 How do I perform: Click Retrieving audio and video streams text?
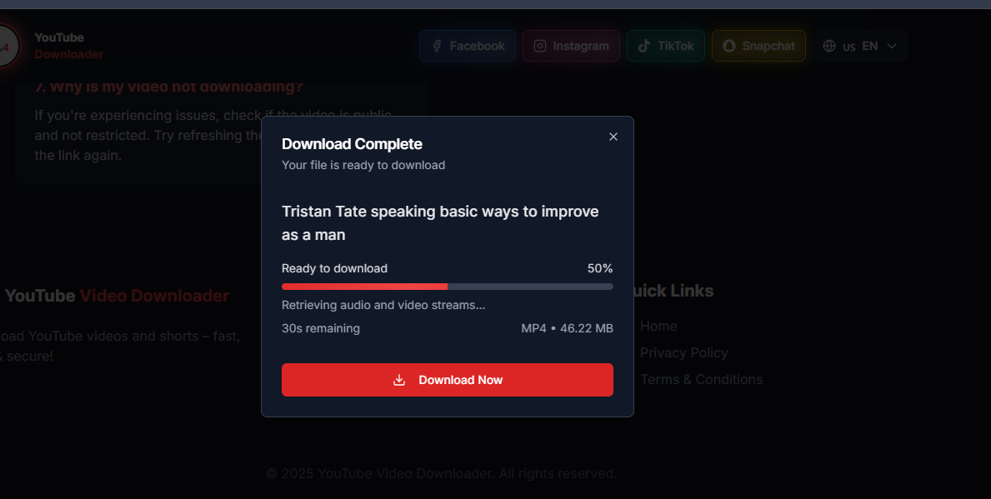383,305
